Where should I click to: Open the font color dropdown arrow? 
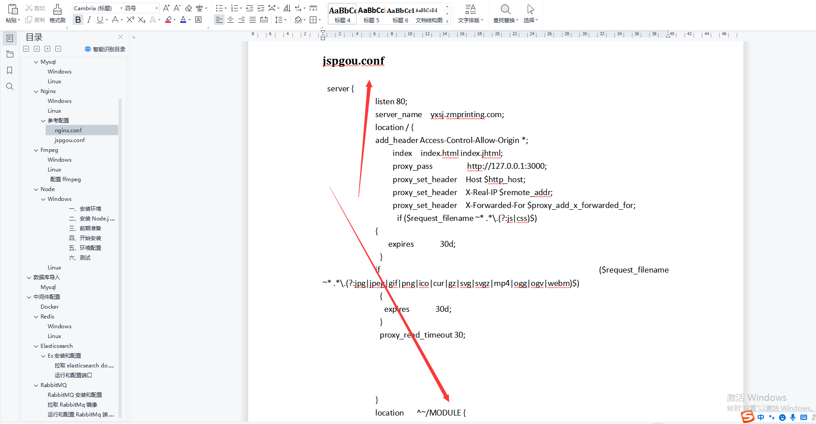click(189, 20)
